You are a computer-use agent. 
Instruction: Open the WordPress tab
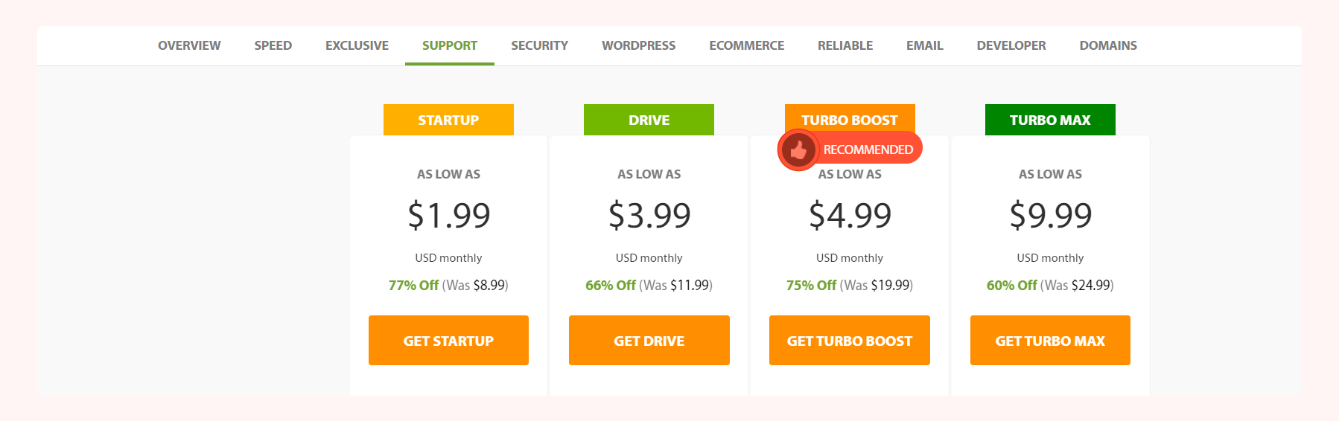639,45
